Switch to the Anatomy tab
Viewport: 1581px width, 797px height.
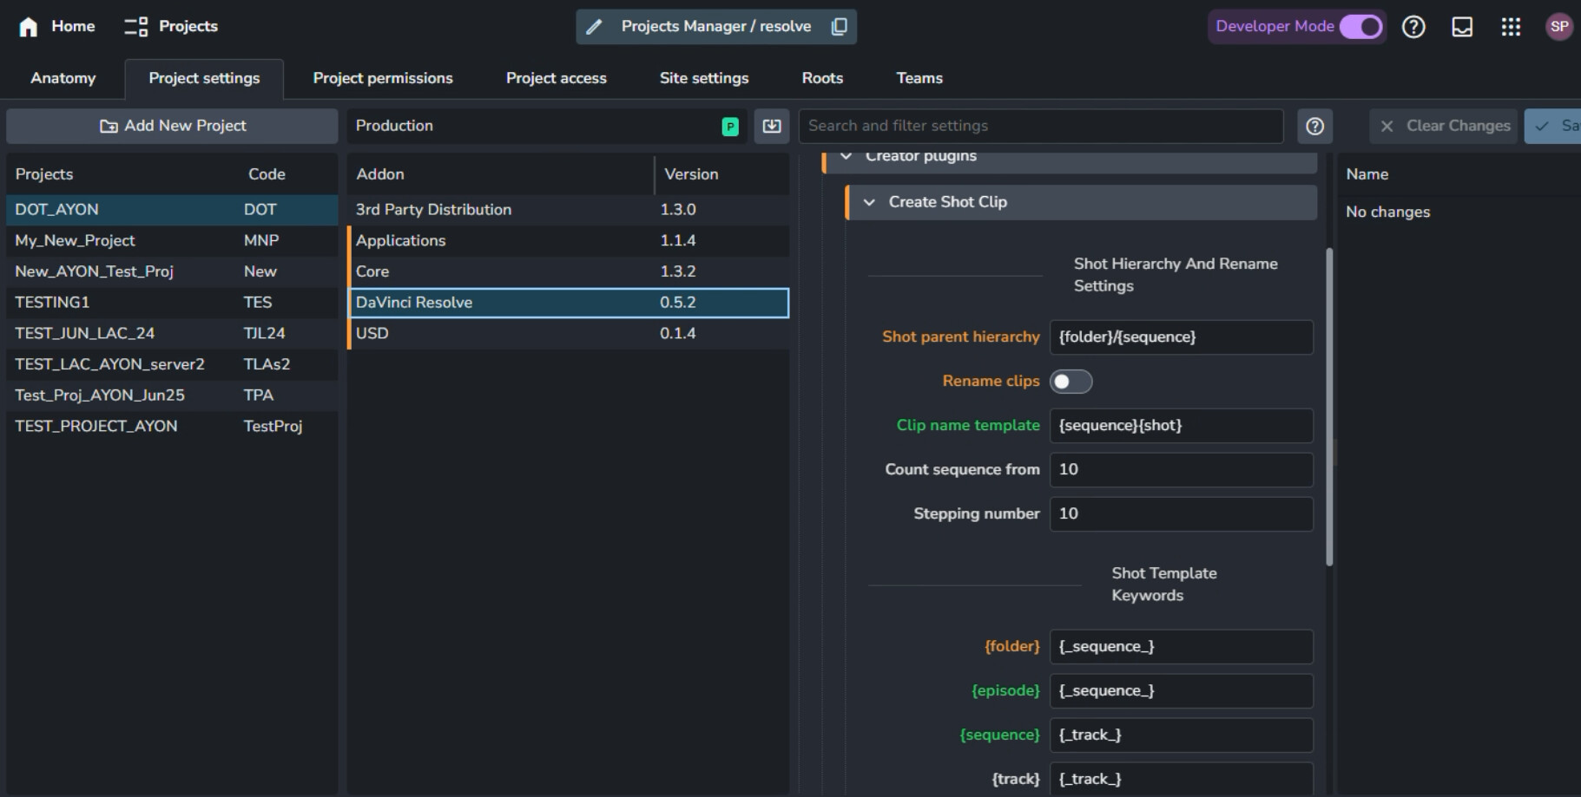(x=63, y=78)
